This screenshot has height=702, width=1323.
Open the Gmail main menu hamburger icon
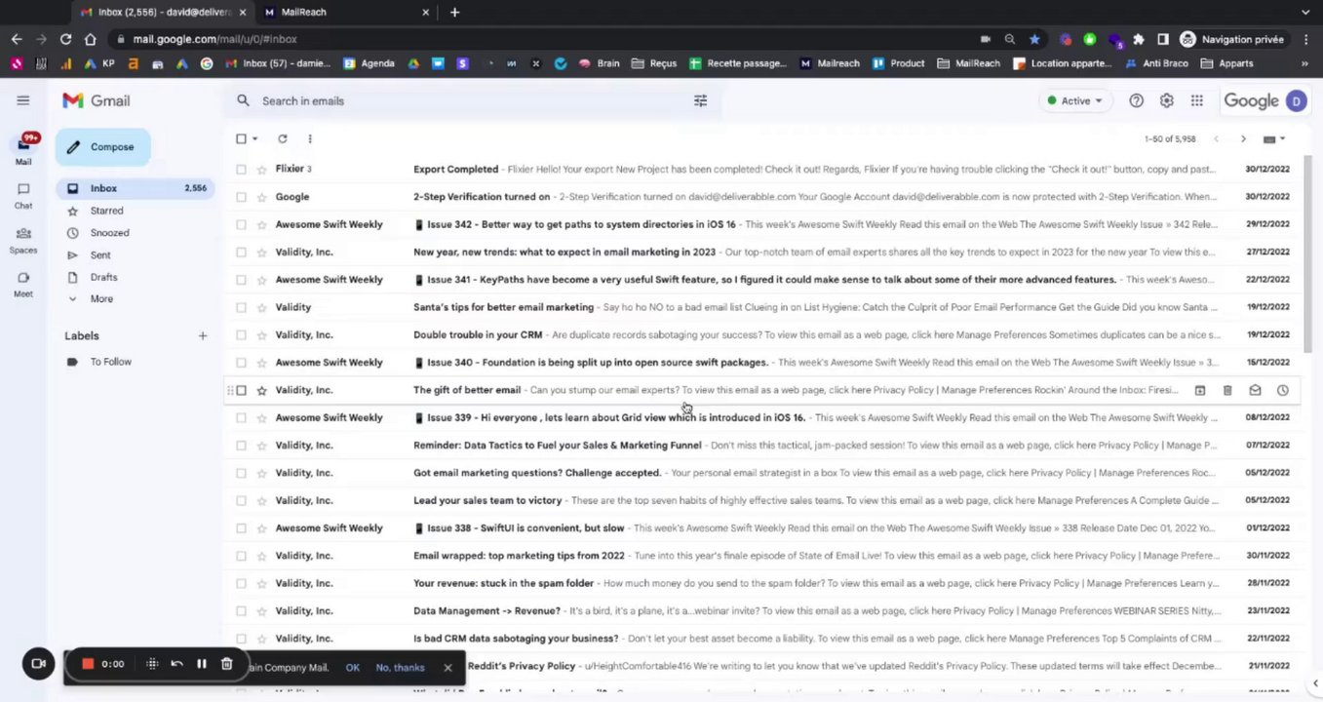pyautogui.click(x=22, y=100)
